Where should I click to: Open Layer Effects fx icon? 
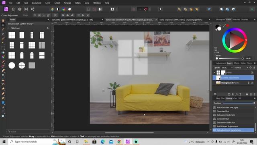237,94
